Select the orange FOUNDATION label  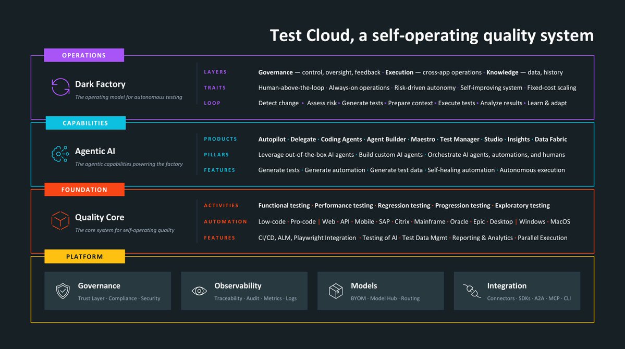pos(84,190)
